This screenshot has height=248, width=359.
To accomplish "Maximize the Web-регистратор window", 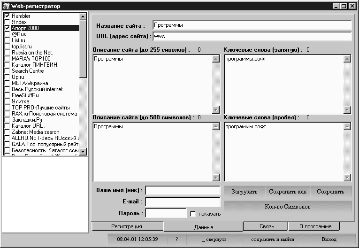I will (x=344, y=6).
